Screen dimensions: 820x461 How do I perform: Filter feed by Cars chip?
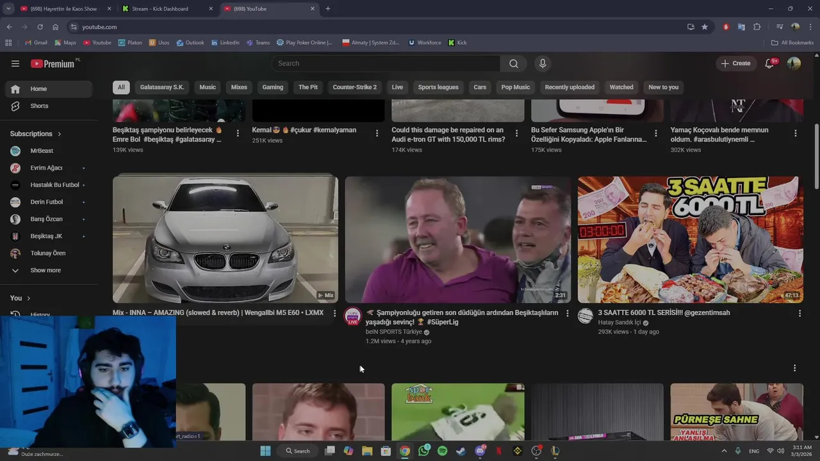480,87
